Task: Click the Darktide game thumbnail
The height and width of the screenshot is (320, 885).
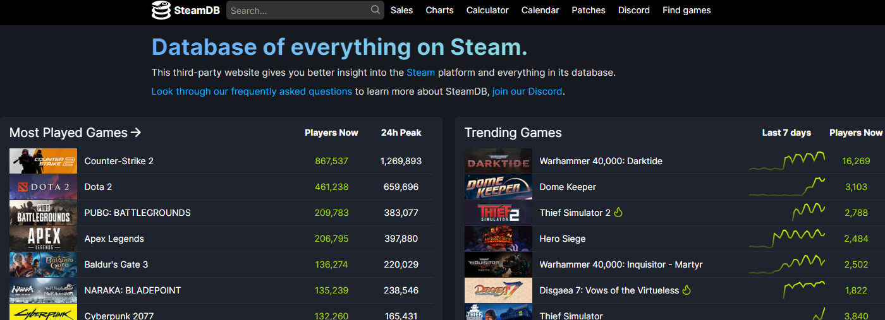Action: click(x=498, y=161)
